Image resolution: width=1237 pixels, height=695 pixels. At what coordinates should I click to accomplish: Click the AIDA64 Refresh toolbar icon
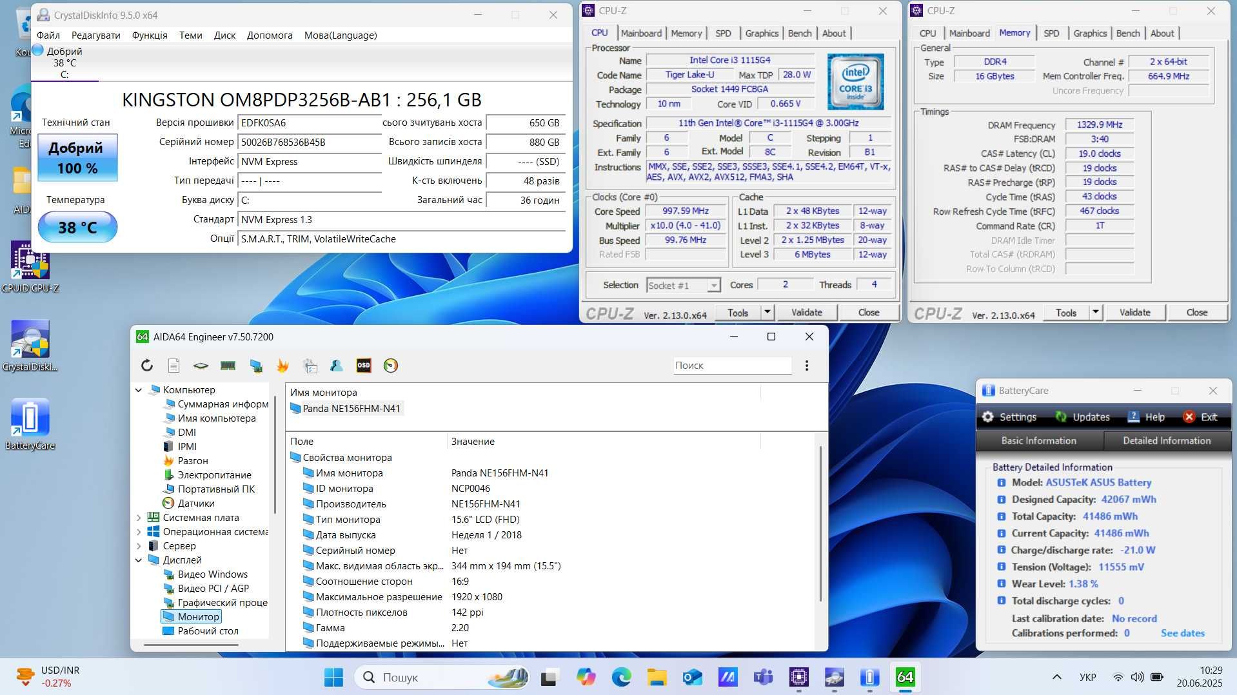click(x=147, y=366)
